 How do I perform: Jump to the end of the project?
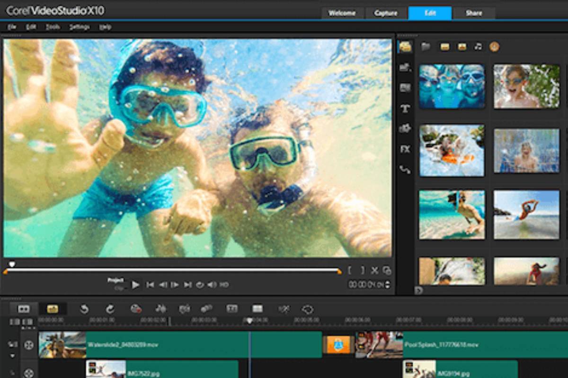[x=188, y=285]
